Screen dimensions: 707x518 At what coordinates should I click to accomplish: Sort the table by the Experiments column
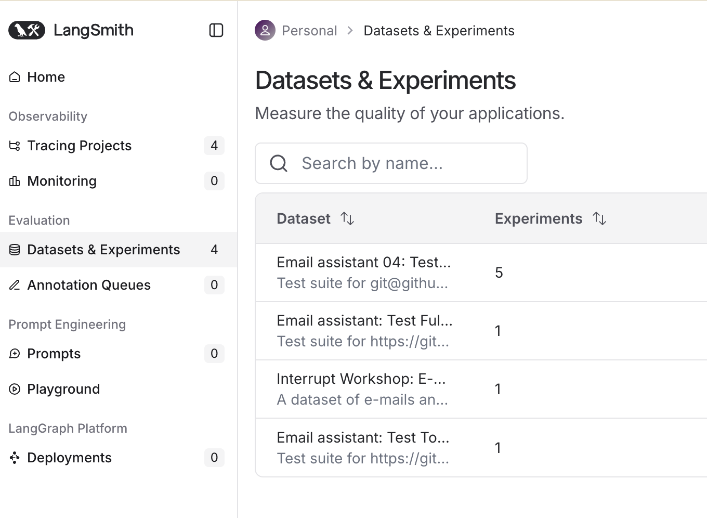coord(599,218)
